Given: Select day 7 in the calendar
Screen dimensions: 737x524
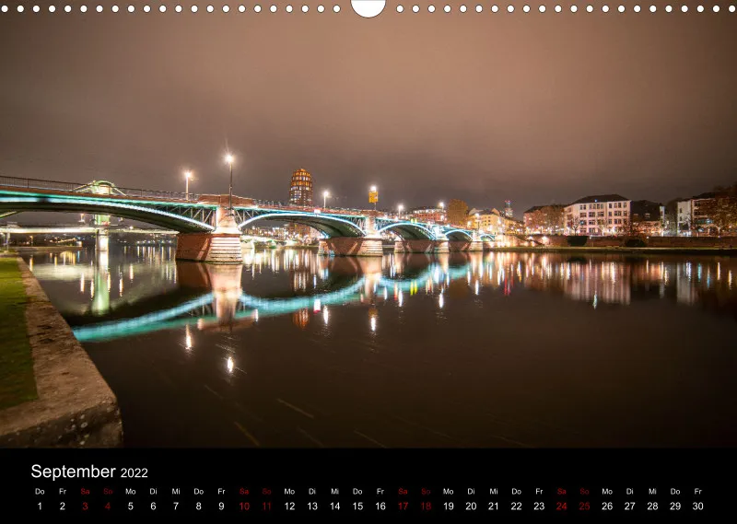Looking at the screenshot, I should pyautogui.click(x=176, y=507).
